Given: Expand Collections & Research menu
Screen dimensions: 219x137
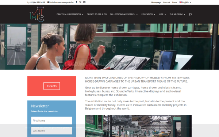Looking at the screenshot, I should point(124,14).
